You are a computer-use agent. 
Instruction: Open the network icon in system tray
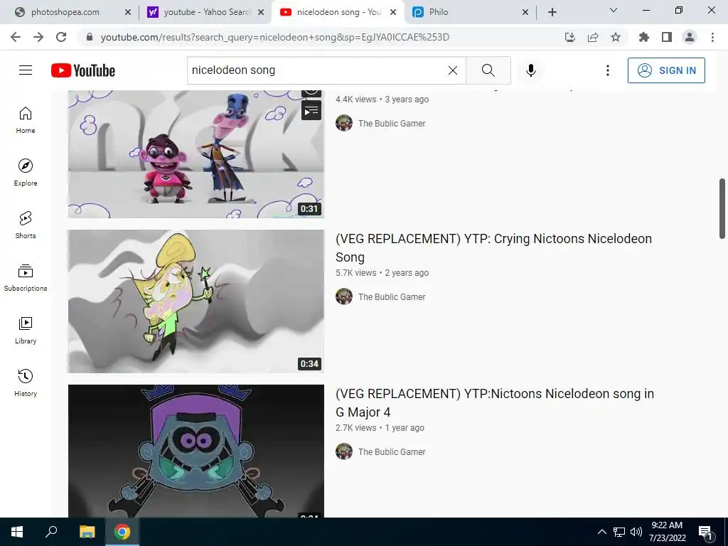click(619, 532)
